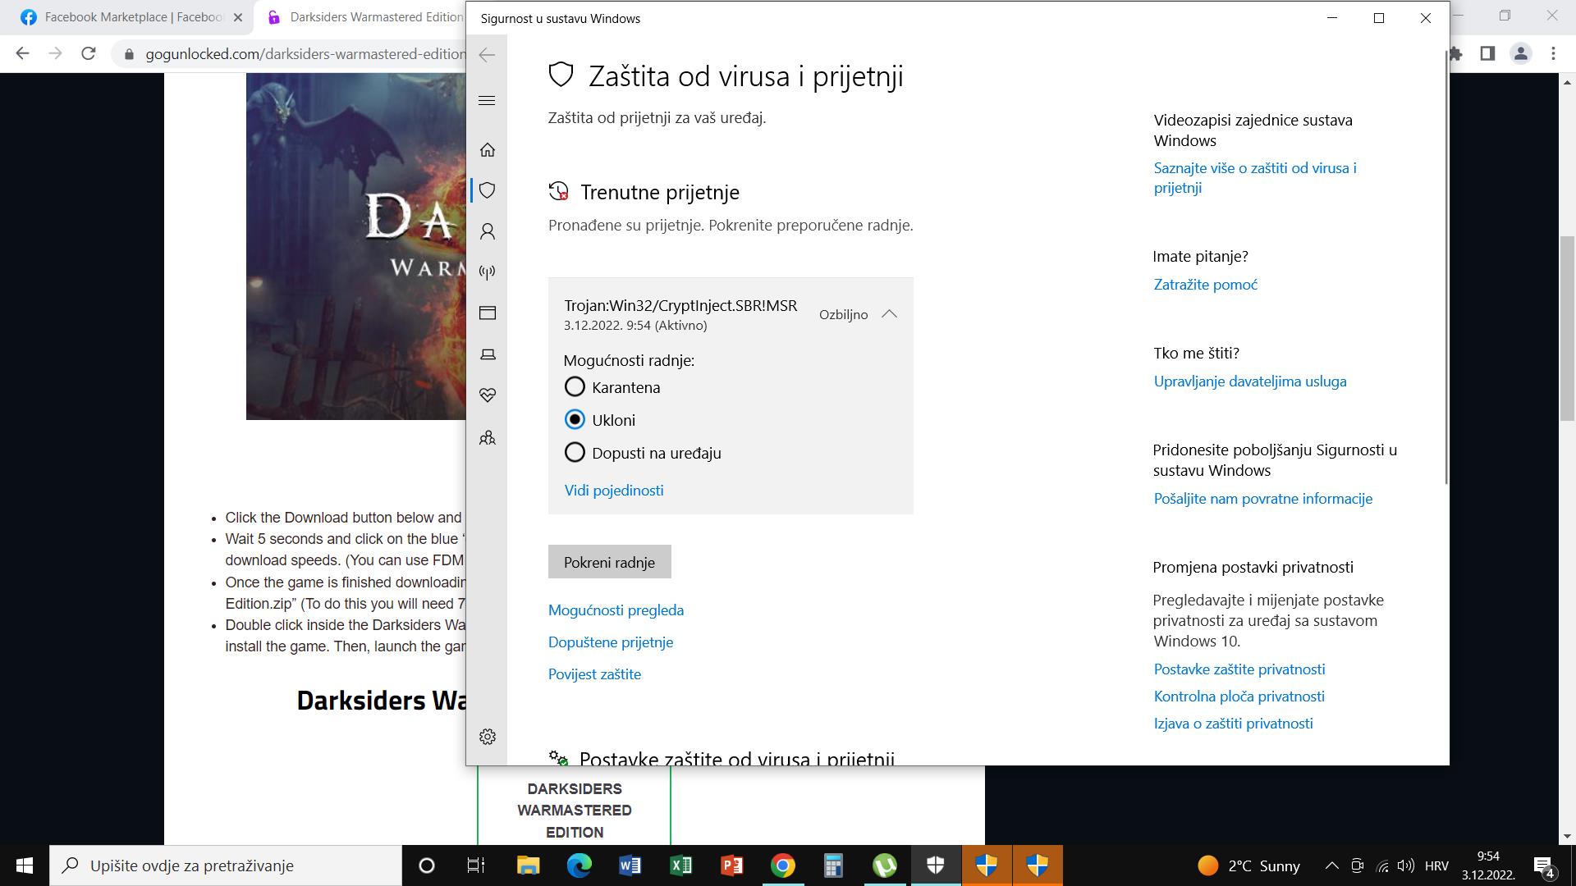Open Device performance and health heart icon
The height and width of the screenshot is (886, 1576).
click(x=488, y=395)
